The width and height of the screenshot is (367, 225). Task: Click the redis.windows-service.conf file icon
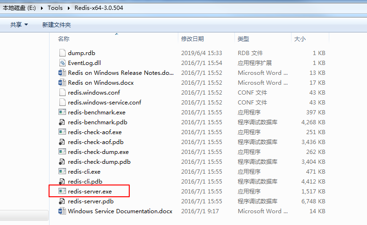click(62, 102)
